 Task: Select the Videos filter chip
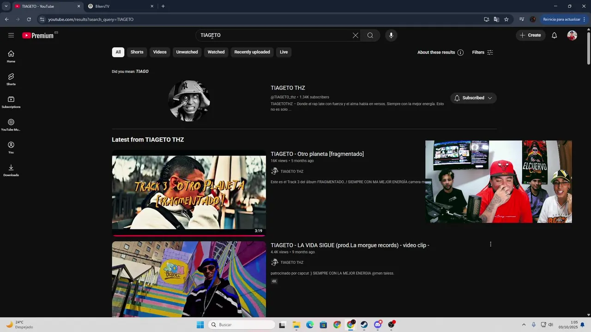coord(160,52)
